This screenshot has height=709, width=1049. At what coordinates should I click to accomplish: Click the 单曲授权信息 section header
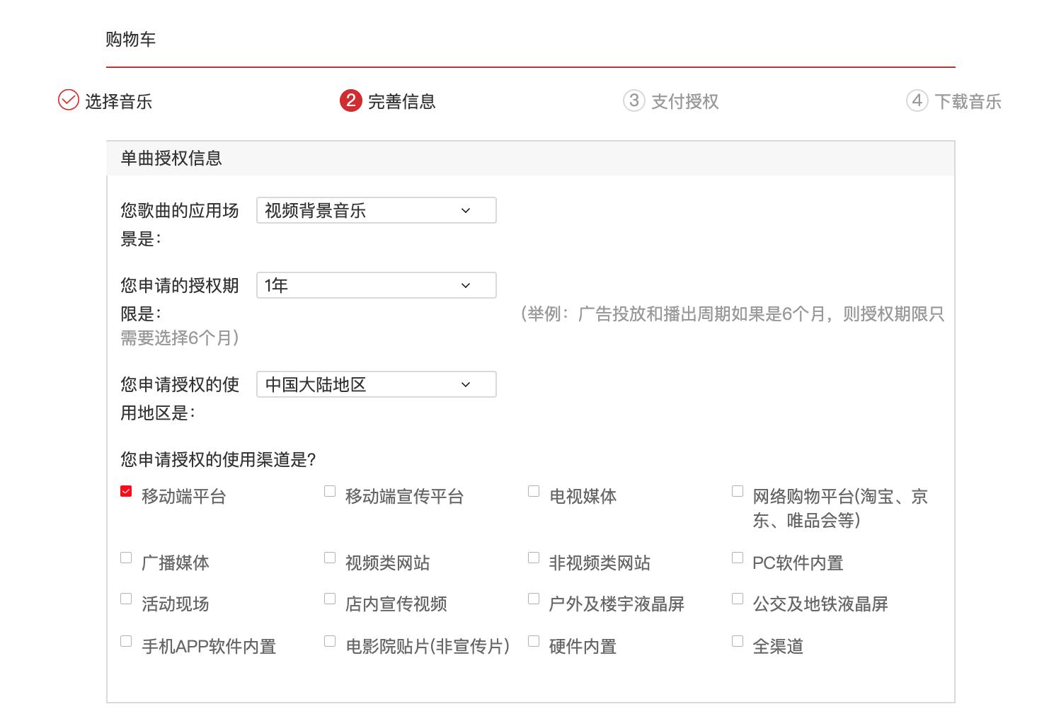(x=170, y=158)
